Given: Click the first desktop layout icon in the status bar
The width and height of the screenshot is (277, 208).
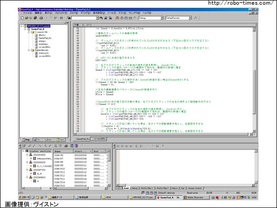Looking at the screenshot, I should point(143,193).
